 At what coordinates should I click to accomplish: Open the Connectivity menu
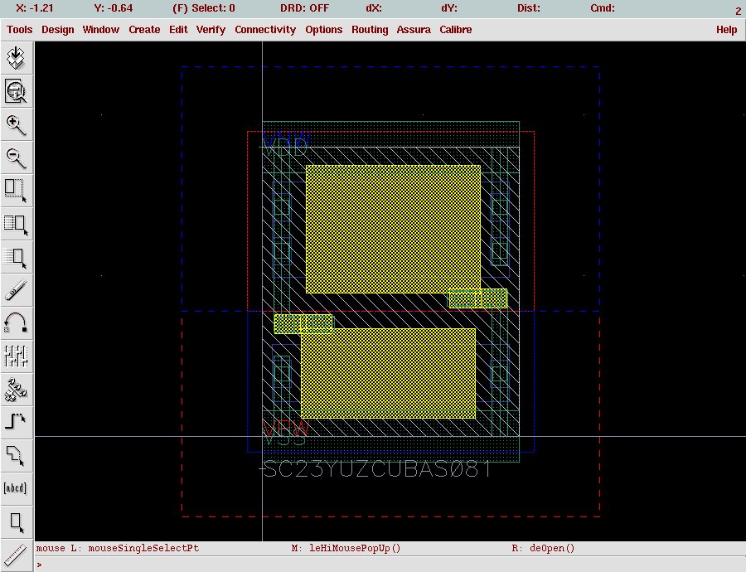265,30
